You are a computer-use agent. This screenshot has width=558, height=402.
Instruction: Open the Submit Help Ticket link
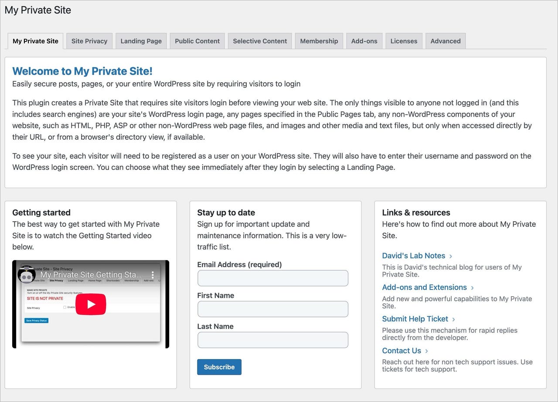(x=415, y=319)
